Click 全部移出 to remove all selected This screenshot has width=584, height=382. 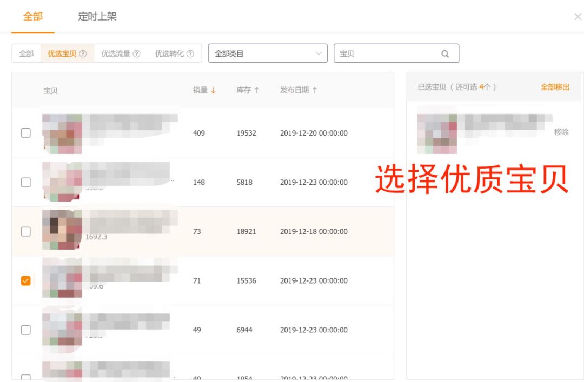555,87
